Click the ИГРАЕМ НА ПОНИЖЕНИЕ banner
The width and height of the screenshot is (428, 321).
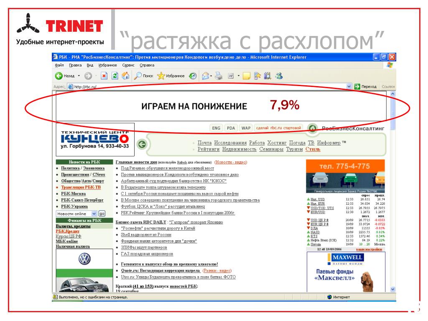221,106
